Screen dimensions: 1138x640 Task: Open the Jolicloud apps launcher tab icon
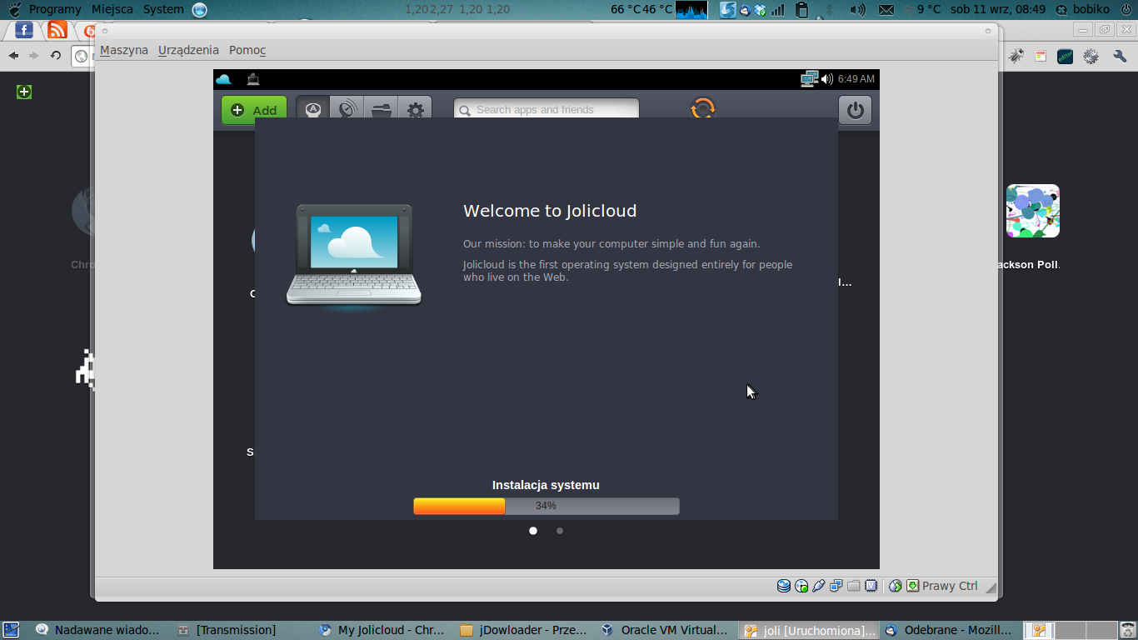click(x=313, y=109)
